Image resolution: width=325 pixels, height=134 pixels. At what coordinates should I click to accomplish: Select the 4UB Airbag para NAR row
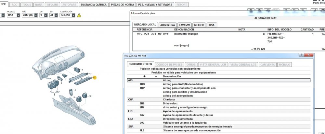182,84
